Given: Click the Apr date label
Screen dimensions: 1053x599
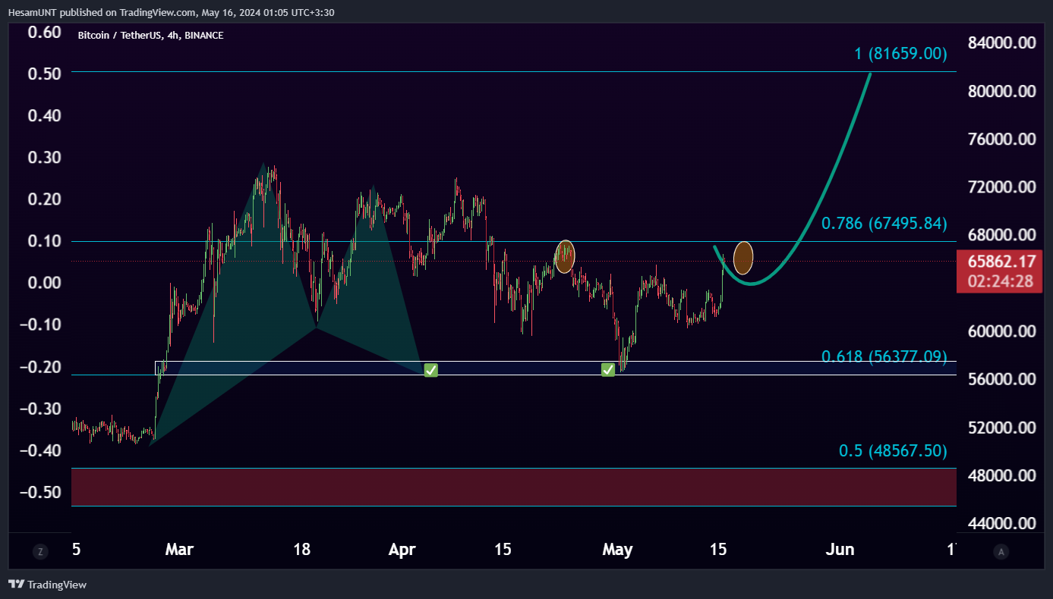Looking at the screenshot, I should tap(402, 549).
